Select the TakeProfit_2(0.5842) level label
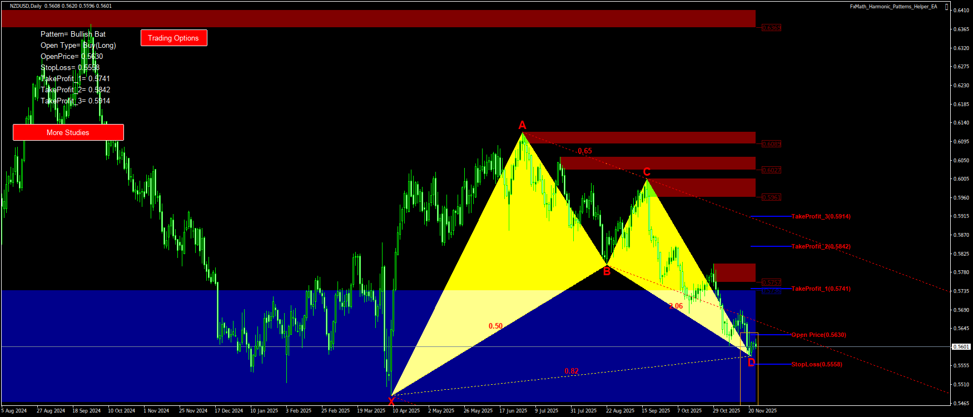 coord(821,246)
